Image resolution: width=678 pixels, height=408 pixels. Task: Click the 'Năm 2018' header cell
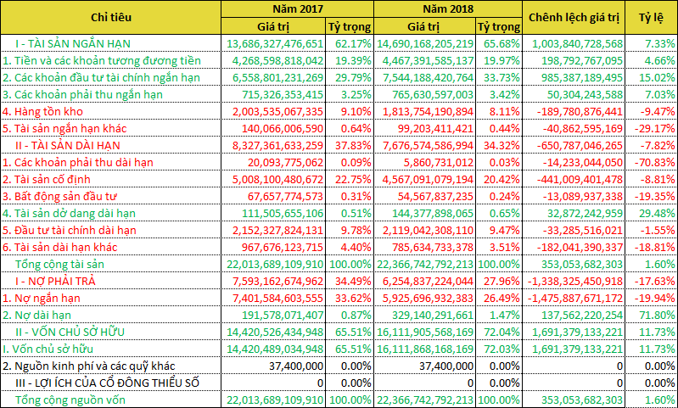(x=448, y=9)
